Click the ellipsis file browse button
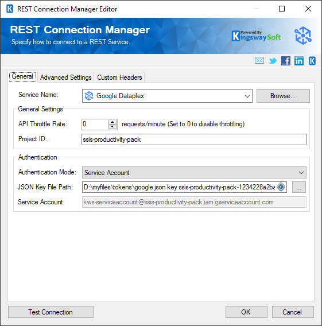This screenshot has height=326, width=322. tap(298, 187)
